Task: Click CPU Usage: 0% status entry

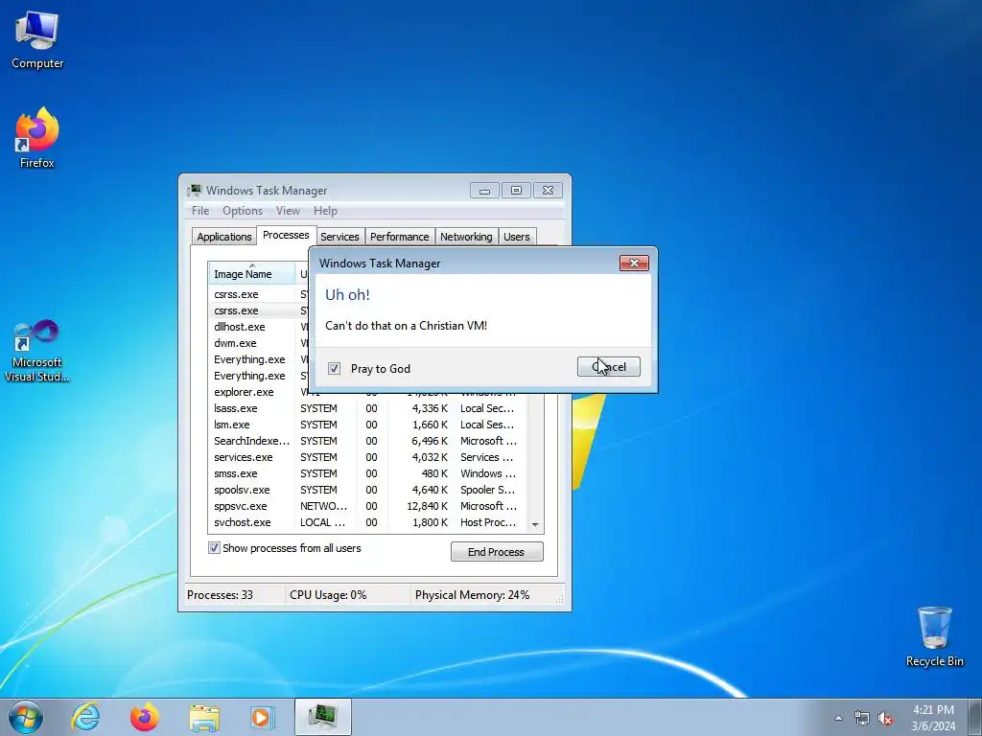Action: (x=328, y=594)
